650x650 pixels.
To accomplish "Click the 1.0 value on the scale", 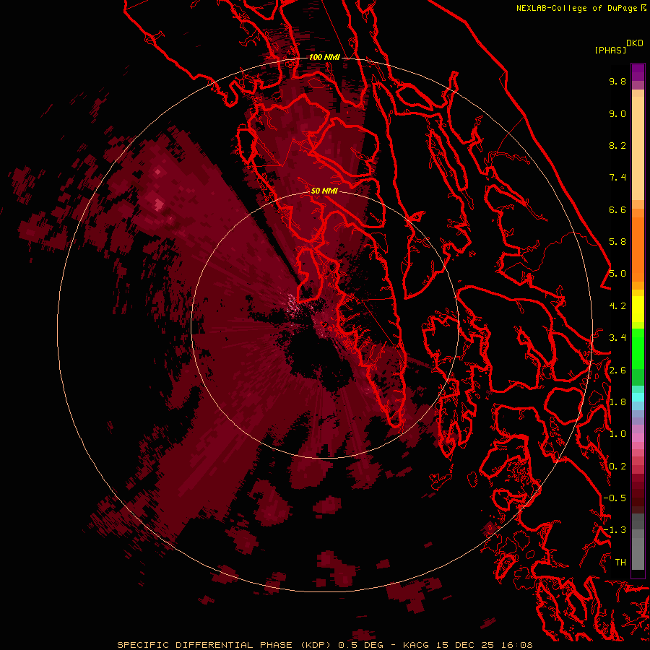I will (617, 434).
